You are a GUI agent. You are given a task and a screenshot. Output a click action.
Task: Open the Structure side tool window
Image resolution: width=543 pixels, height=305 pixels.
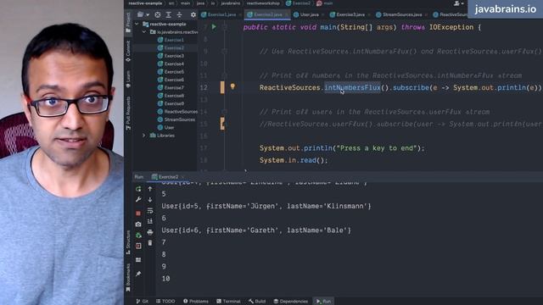(128, 242)
